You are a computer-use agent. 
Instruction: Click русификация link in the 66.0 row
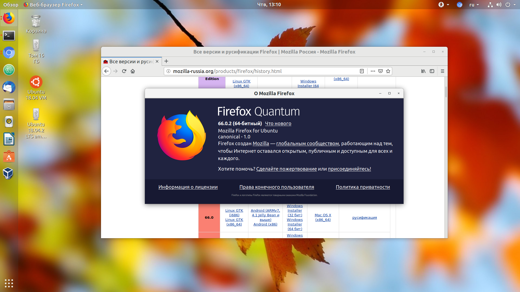pos(364,218)
